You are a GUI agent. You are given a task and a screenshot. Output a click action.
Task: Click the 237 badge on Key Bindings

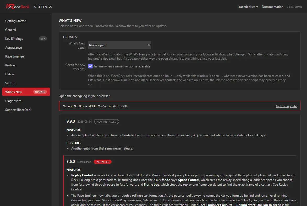[x=43, y=38]
